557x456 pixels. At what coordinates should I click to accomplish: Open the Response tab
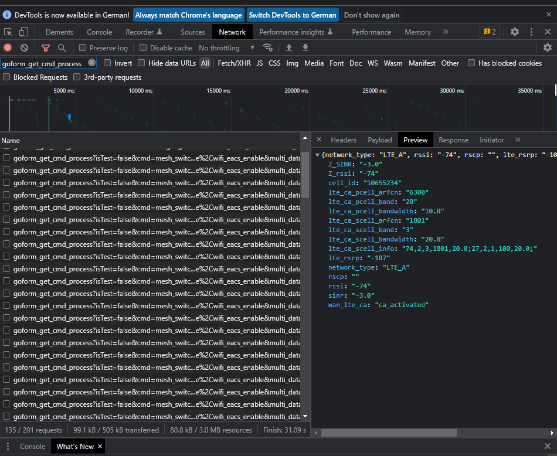click(453, 139)
